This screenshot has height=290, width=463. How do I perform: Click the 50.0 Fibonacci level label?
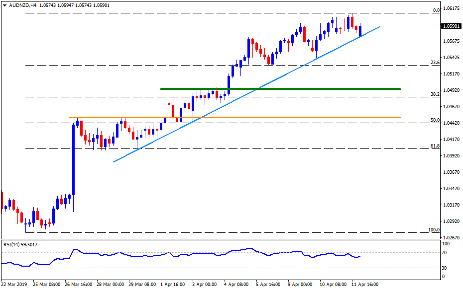[434, 120]
